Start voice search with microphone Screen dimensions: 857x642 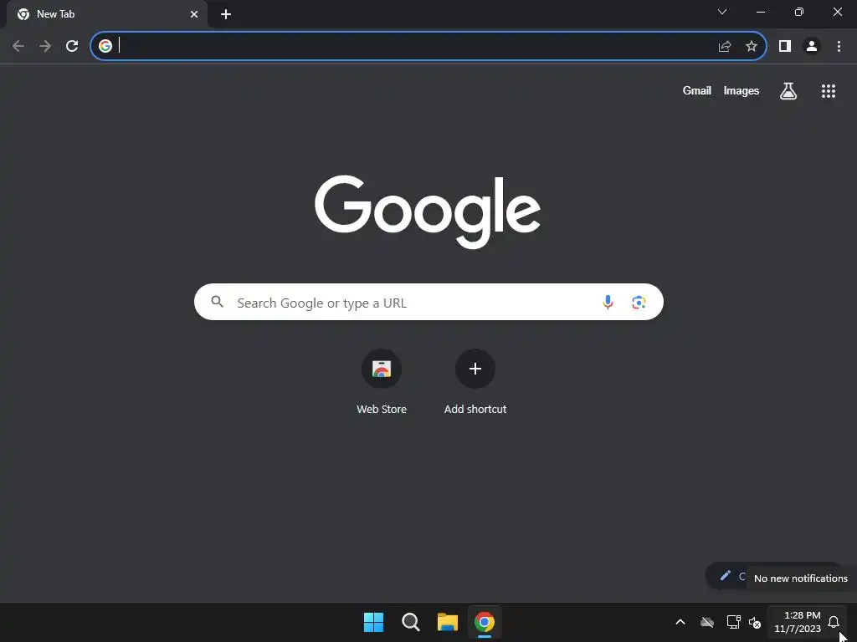pyautogui.click(x=608, y=302)
